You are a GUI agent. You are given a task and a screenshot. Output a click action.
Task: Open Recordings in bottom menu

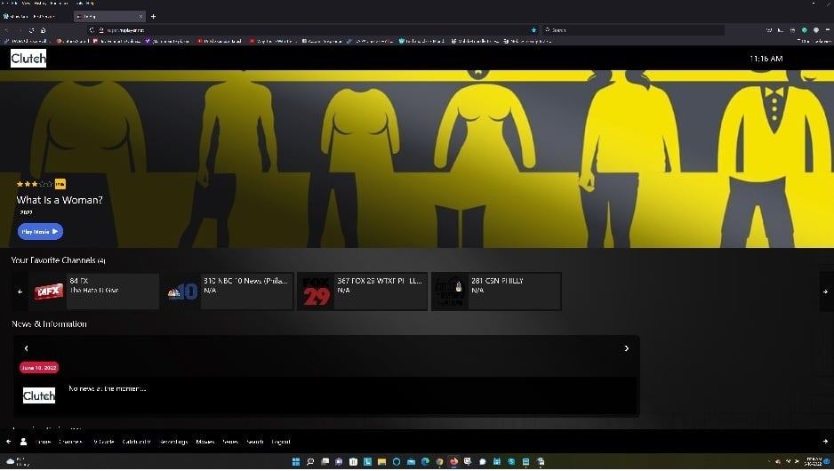pos(174,442)
